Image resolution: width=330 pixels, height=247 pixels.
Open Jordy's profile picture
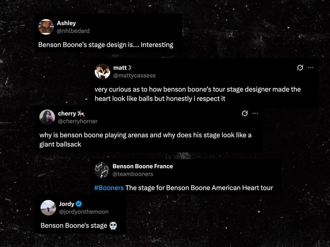pyautogui.click(x=48, y=208)
